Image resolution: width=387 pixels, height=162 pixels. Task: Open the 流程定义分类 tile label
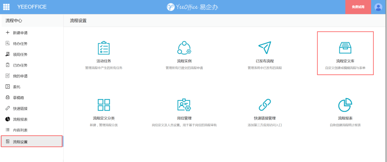pyautogui.click(x=104, y=118)
